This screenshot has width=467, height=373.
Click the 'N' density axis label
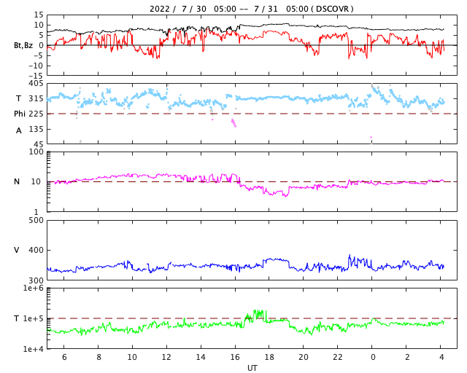coord(17,181)
